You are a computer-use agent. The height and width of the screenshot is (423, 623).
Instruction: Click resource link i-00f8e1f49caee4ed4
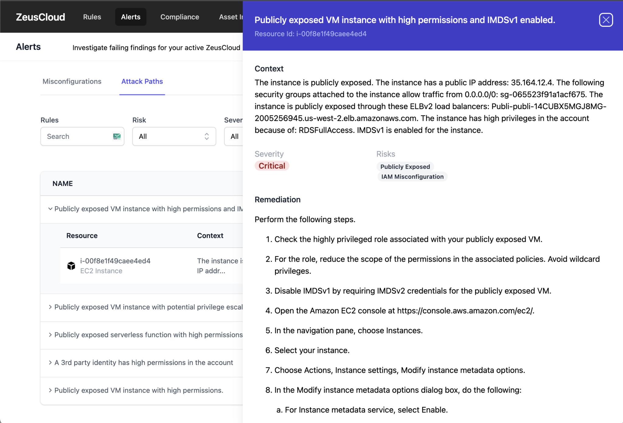115,260
